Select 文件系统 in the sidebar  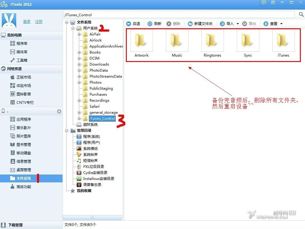(x=31, y=178)
